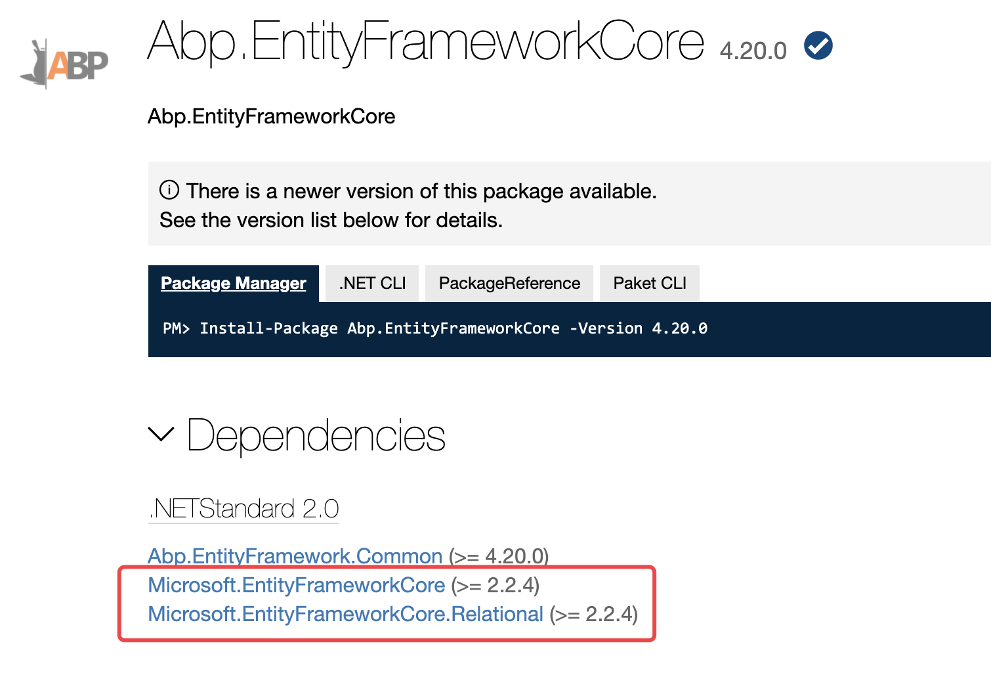Click the Dependencies heading text
Viewport: 991px width, 675px height.
point(316,435)
